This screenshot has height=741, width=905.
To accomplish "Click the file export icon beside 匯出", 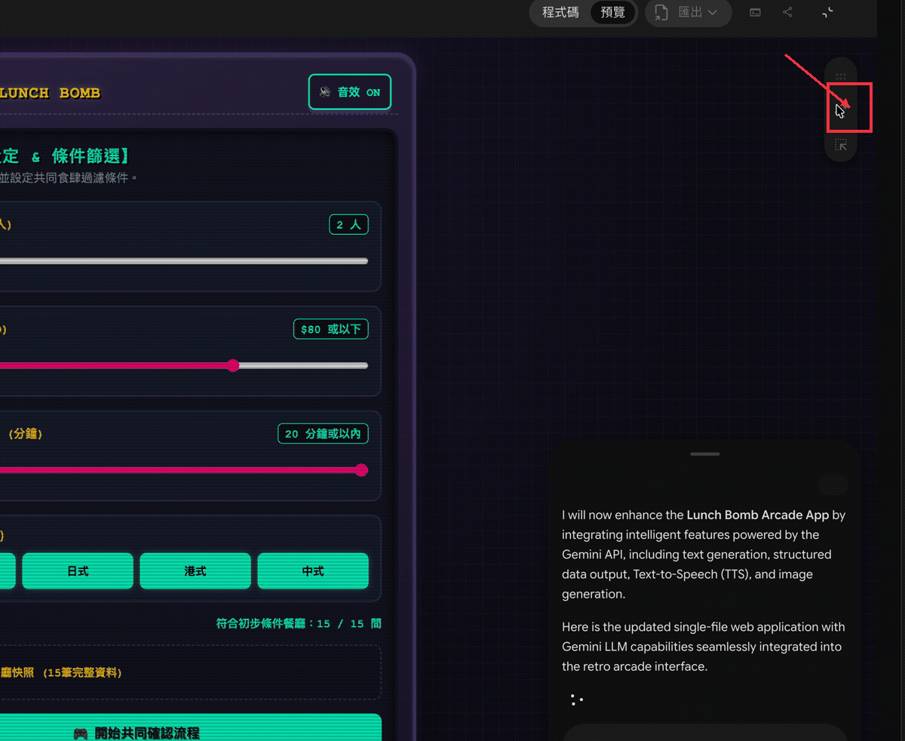I will coord(661,12).
